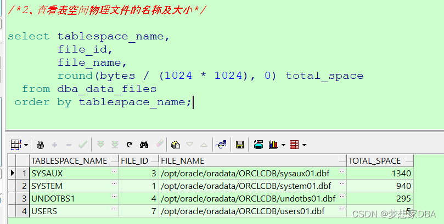Click the total_space alias in SQL editor
This screenshot has height=224, width=444.
pos(324,76)
